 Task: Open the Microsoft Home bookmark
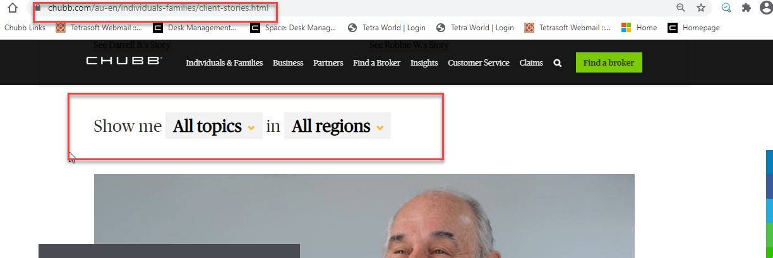pyautogui.click(x=639, y=28)
